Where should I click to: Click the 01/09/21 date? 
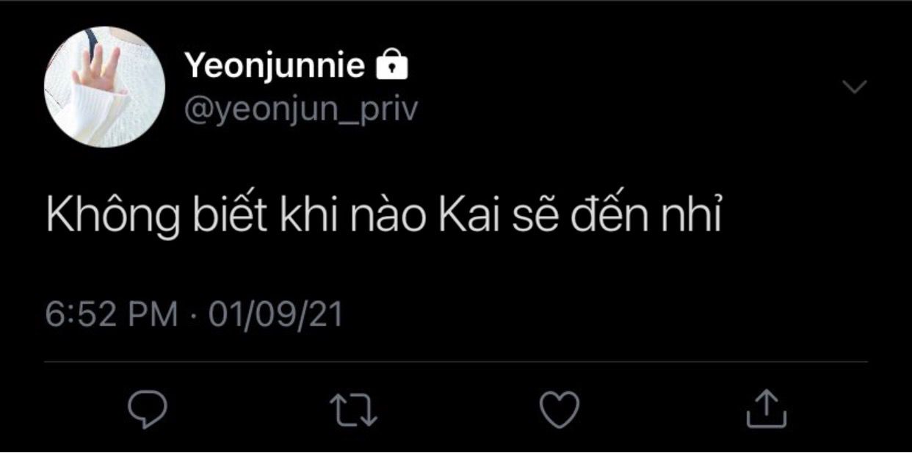point(276,314)
